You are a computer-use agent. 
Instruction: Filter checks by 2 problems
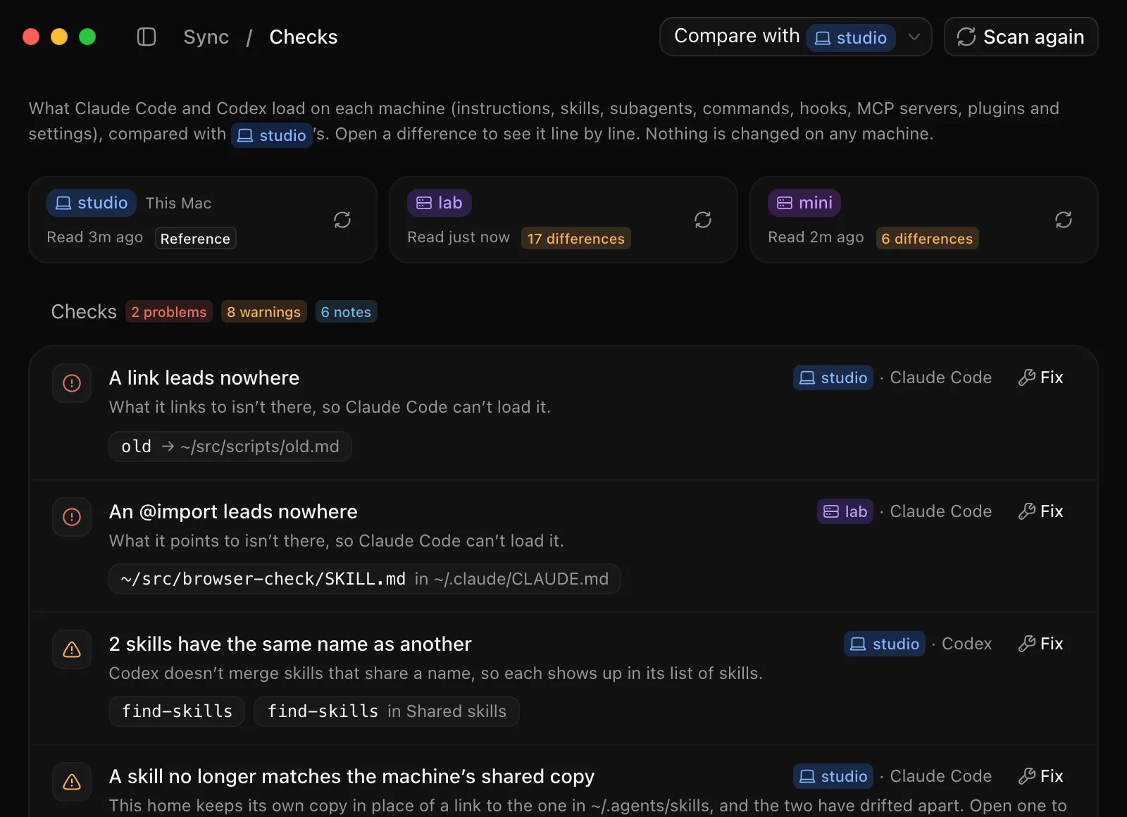tap(169, 312)
